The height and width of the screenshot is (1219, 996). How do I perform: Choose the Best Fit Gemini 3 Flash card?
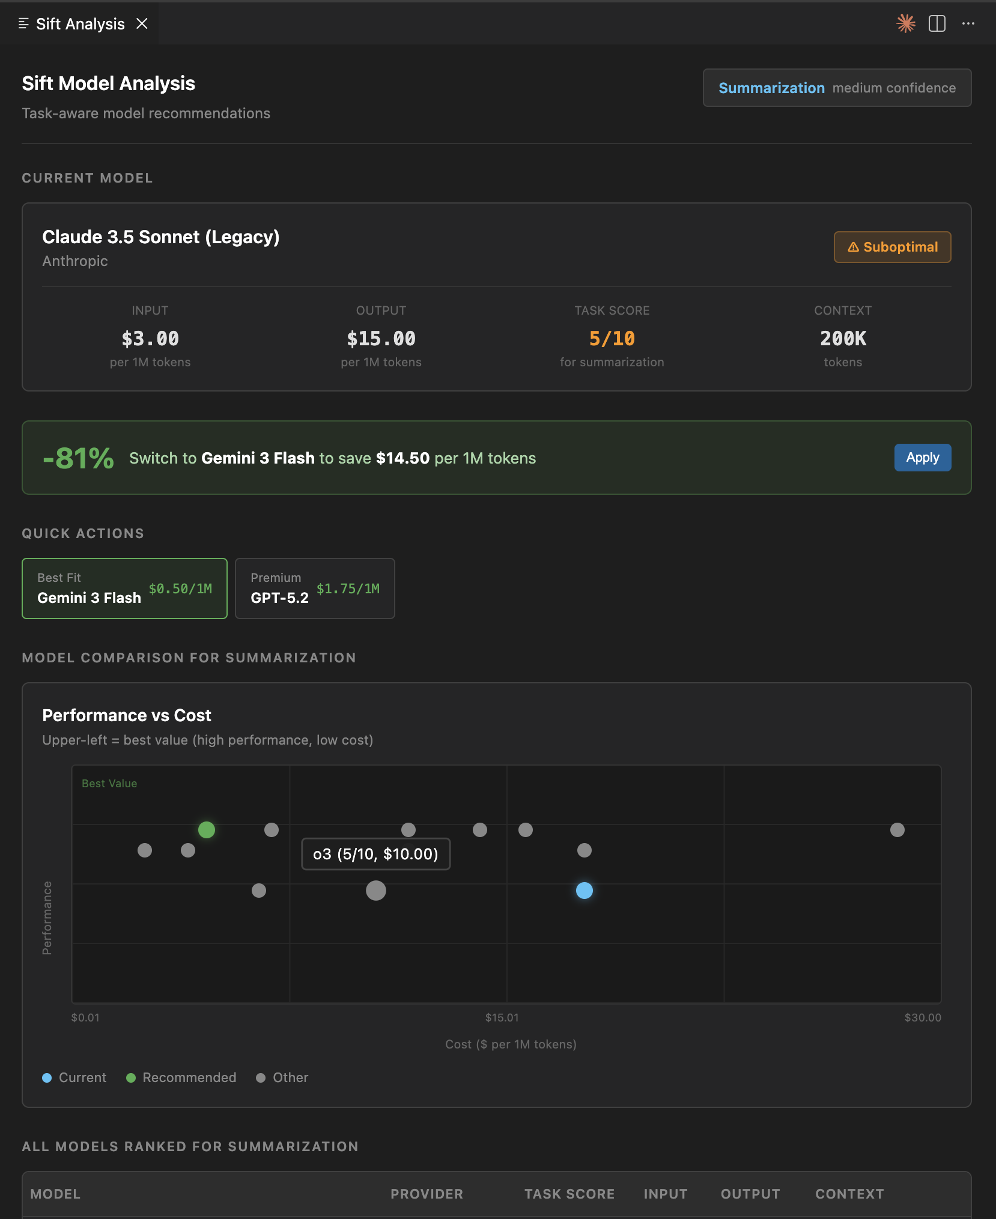[124, 588]
